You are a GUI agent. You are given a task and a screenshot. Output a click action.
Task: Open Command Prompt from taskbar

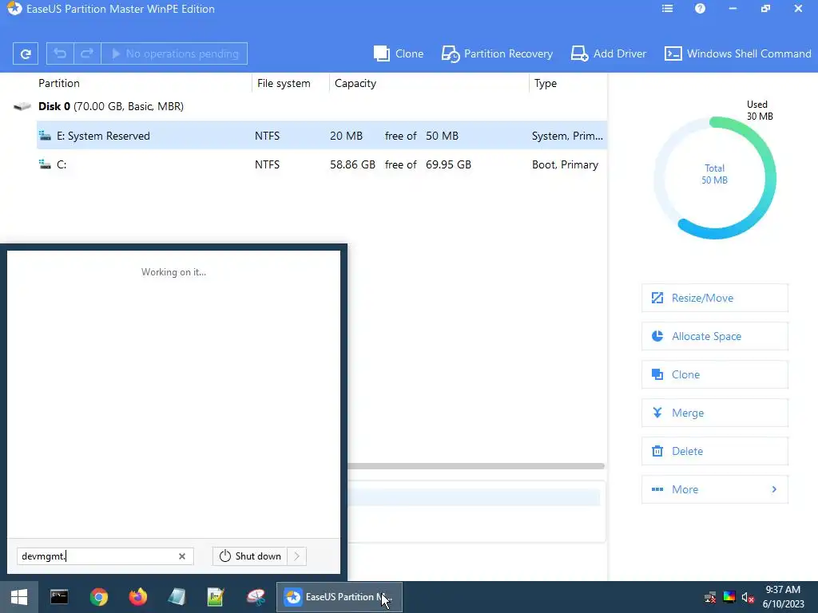(x=59, y=597)
